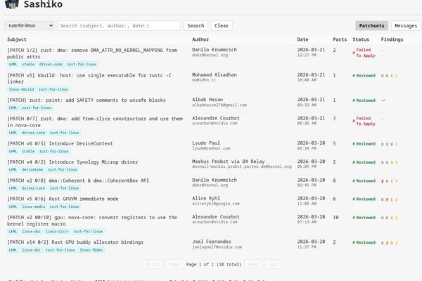Click parts count 10 in nova-core row

point(335,217)
